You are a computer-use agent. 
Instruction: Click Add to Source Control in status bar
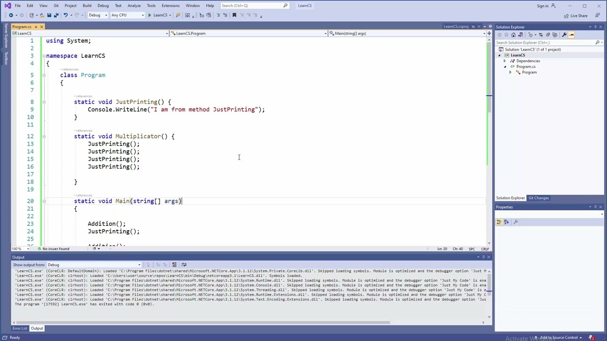pos(559,338)
